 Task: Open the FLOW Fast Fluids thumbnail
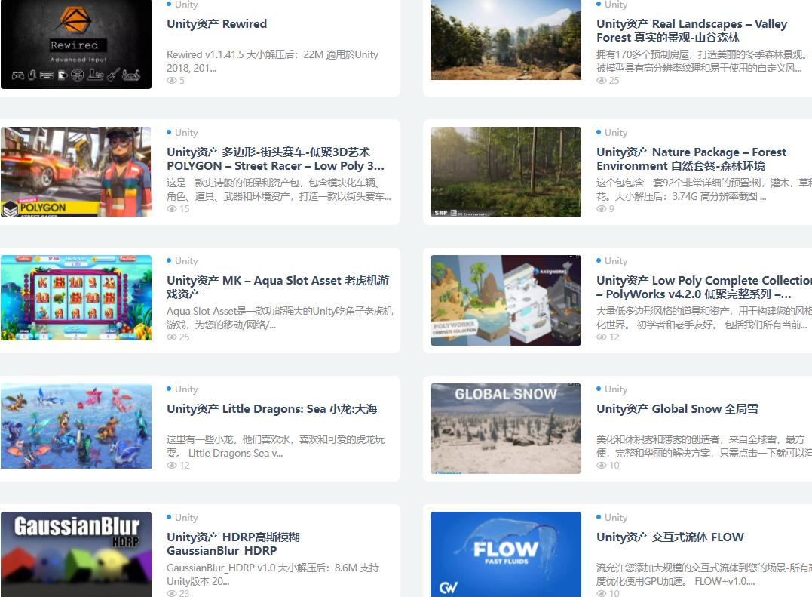(x=505, y=555)
